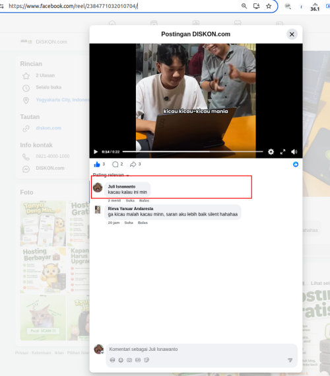Share the post via arrow icon
Image resolution: width=330 pixels, height=376 pixels.
(x=133, y=165)
